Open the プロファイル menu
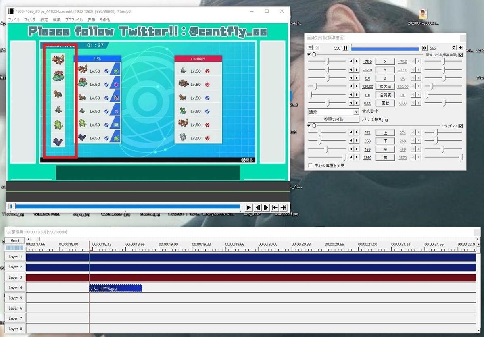This screenshot has width=484, height=337. pos(74,19)
